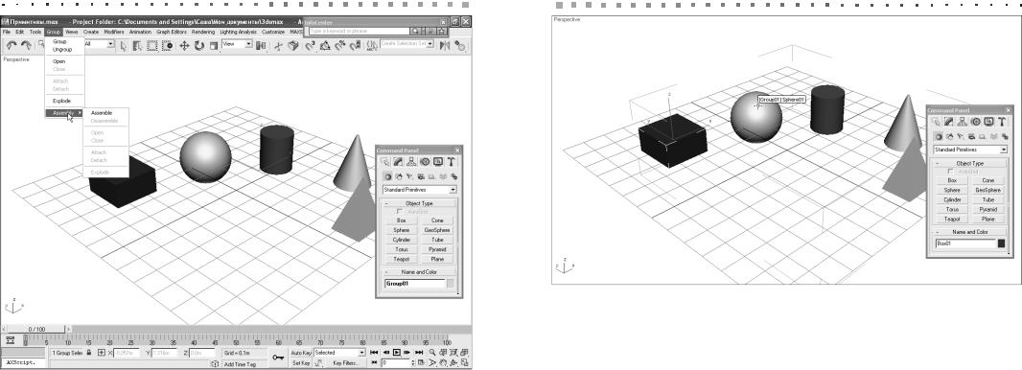Open the Utilities hammer tab in the Box01 Command Panel
The height and width of the screenshot is (370, 1022).
[x=1002, y=121]
